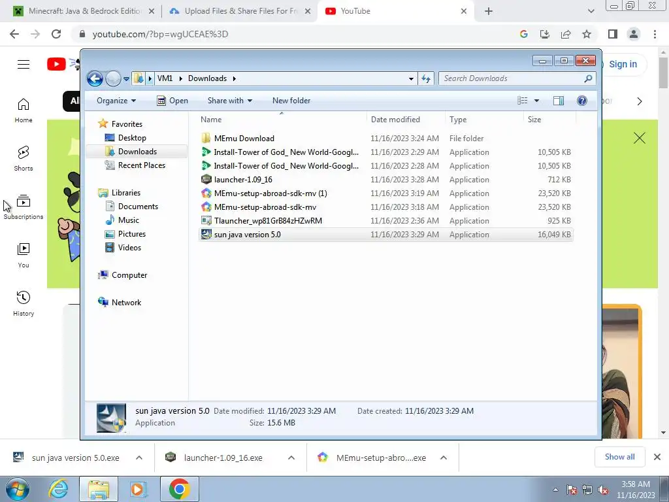The width and height of the screenshot is (669, 502).
Task: Open options arrow for sun java version 5.0.exe download
Action: click(139, 458)
